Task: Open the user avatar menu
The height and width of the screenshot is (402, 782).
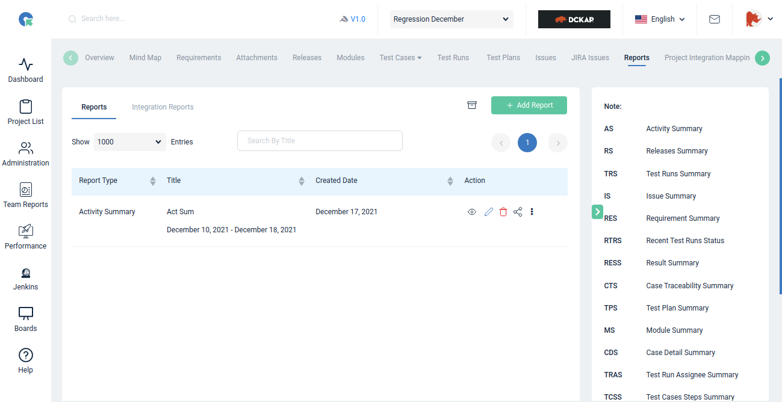Action: [x=759, y=19]
